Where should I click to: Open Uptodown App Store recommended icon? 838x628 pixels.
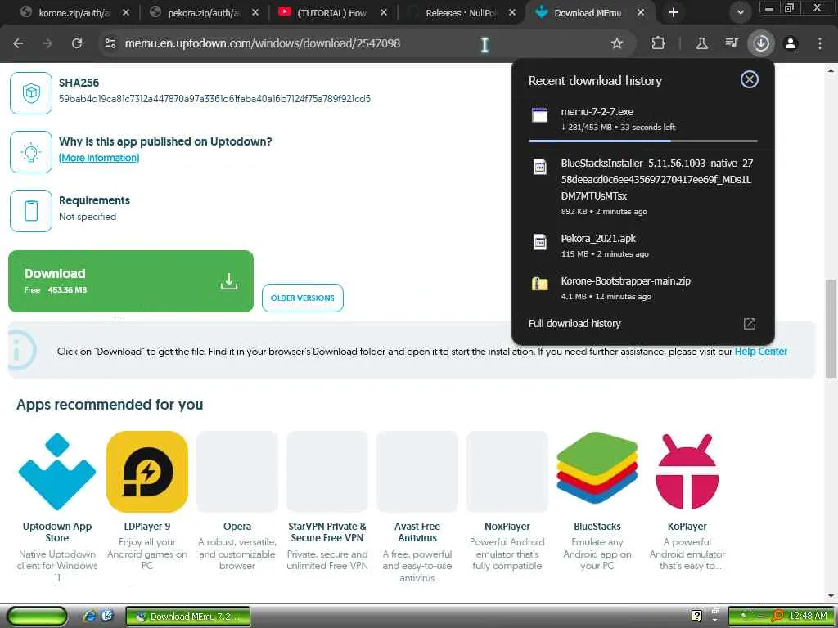[x=57, y=472]
